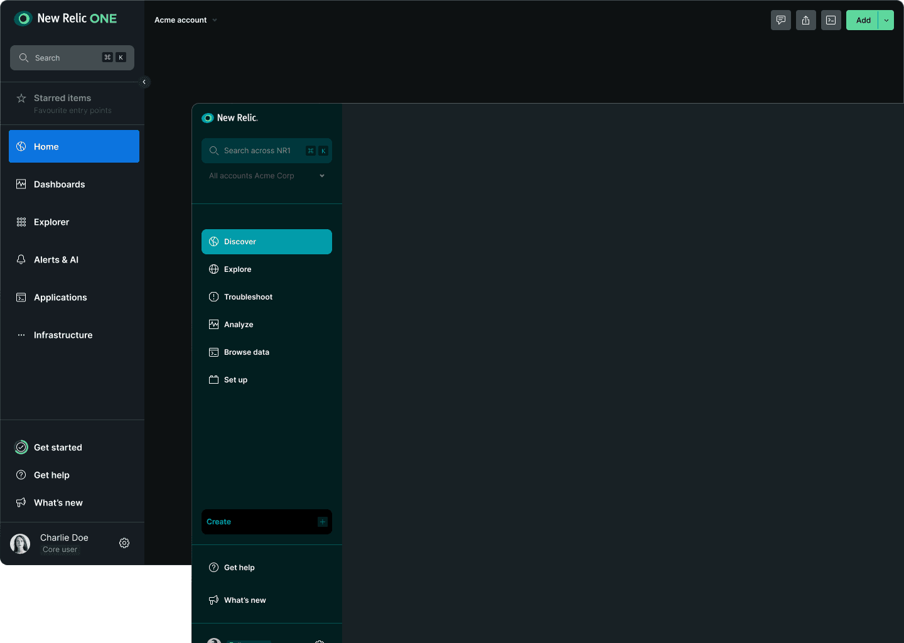Click Charlie Doe's avatar
The height and width of the screenshot is (643, 904).
20,543
